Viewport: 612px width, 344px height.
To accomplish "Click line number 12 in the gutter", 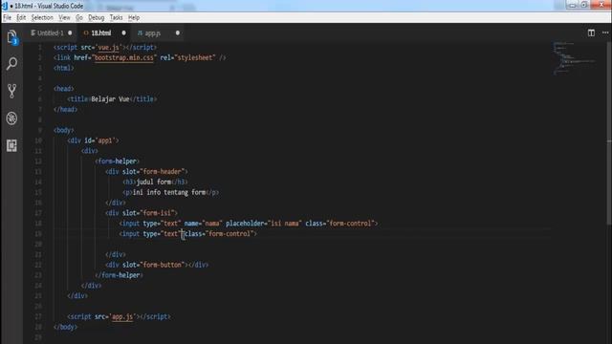I will click(x=38, y=161).
